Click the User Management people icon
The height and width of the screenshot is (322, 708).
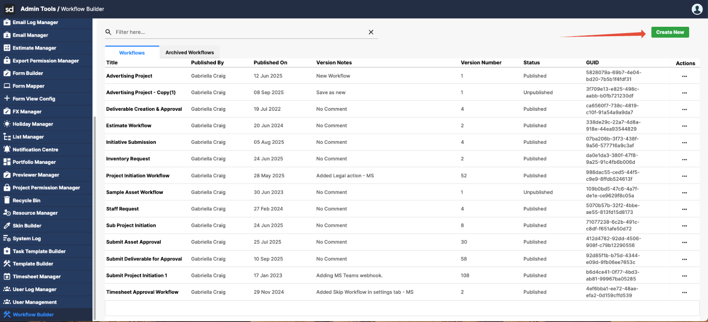pyautogui.click(x=7, y=302)
